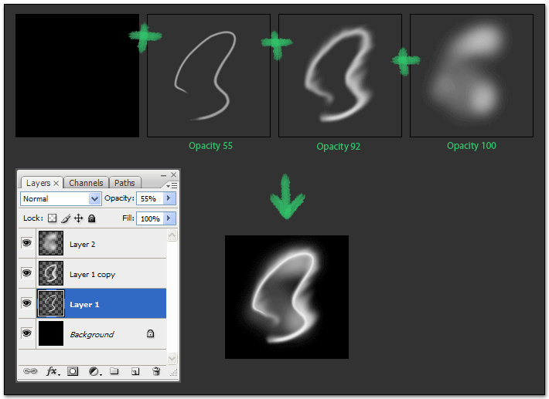Switch to the Paths tab
The image size is (549, 399).
124,183
